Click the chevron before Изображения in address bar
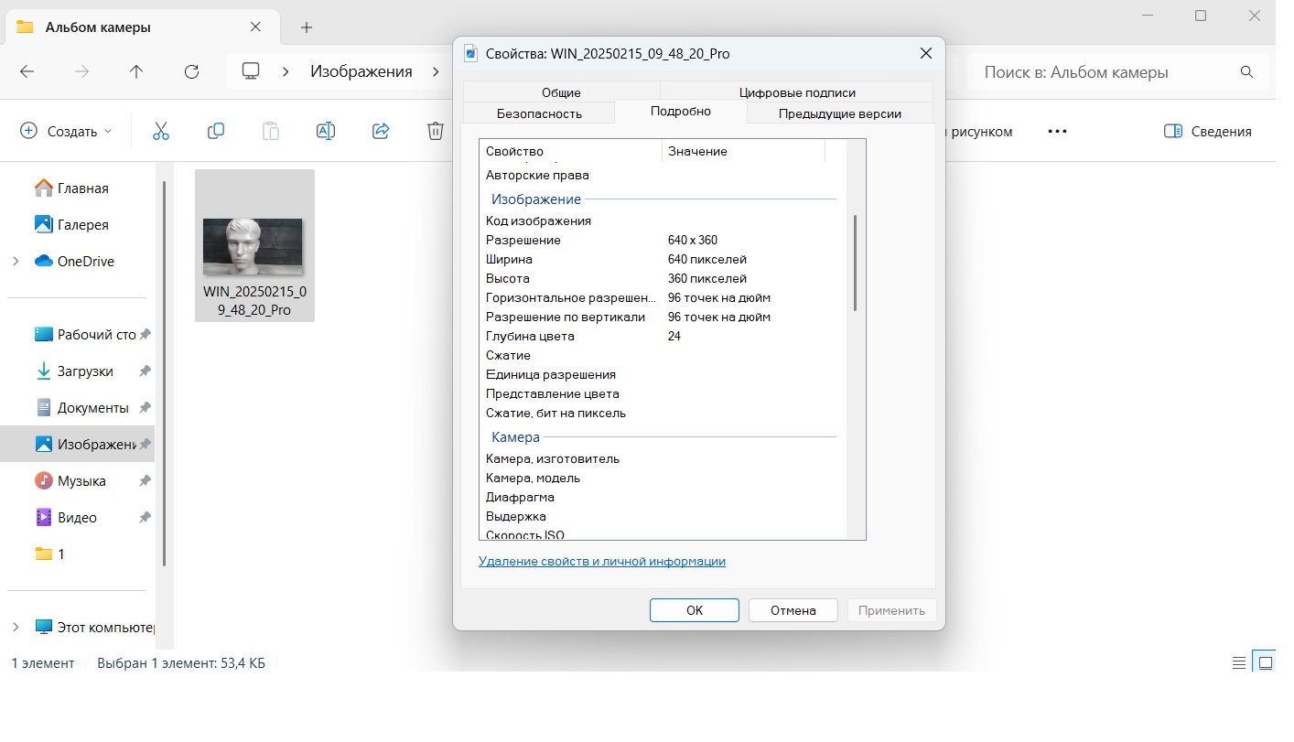Image resolution: width=1294 pixels, height=742 pixels. (286, 71)
